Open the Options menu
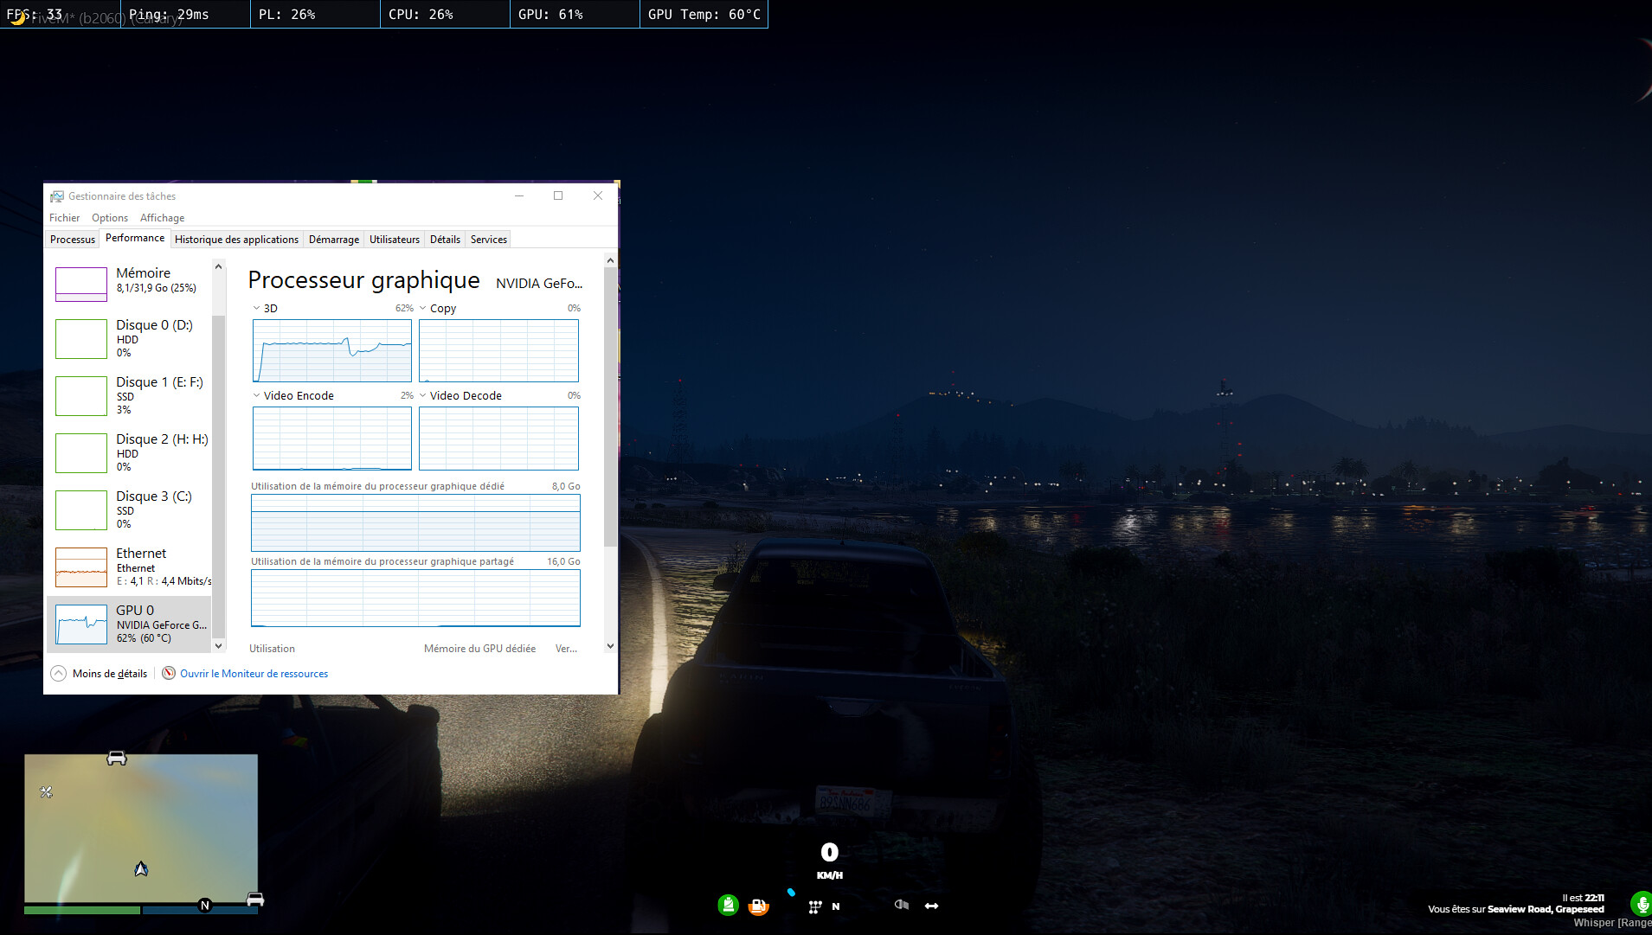The width and height of the screenshot is (1652, 935). [x=109, y=217]
